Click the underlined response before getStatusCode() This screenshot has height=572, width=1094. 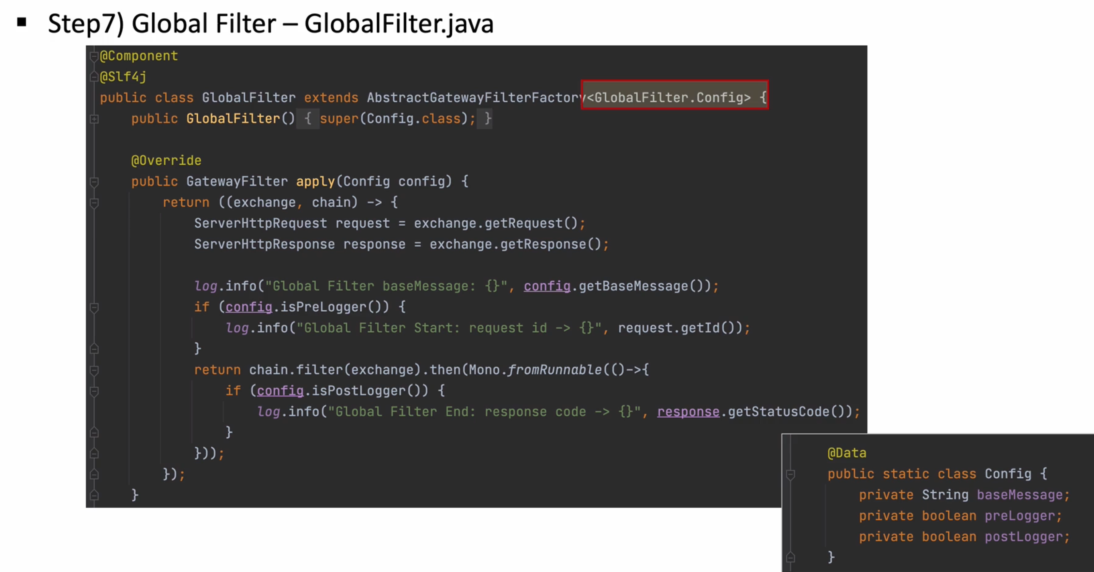[x=688, y=411]
